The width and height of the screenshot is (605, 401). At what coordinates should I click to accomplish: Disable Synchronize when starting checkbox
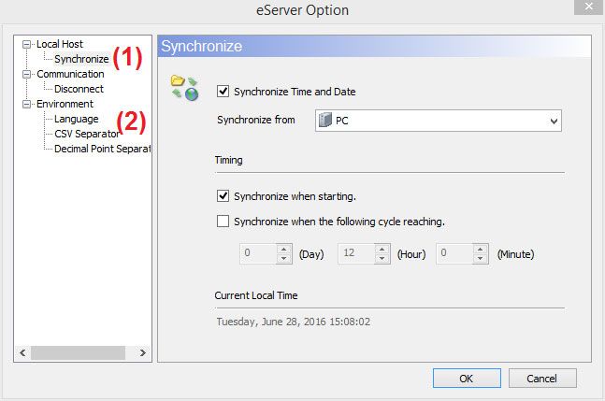point(223,196)
